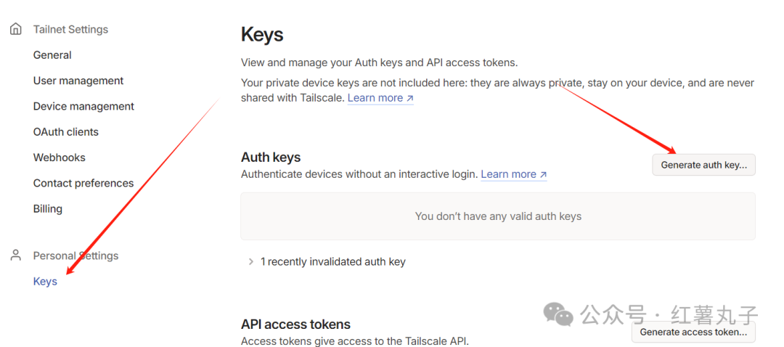Click the Tailnet Settings heading

coord(70,30)
